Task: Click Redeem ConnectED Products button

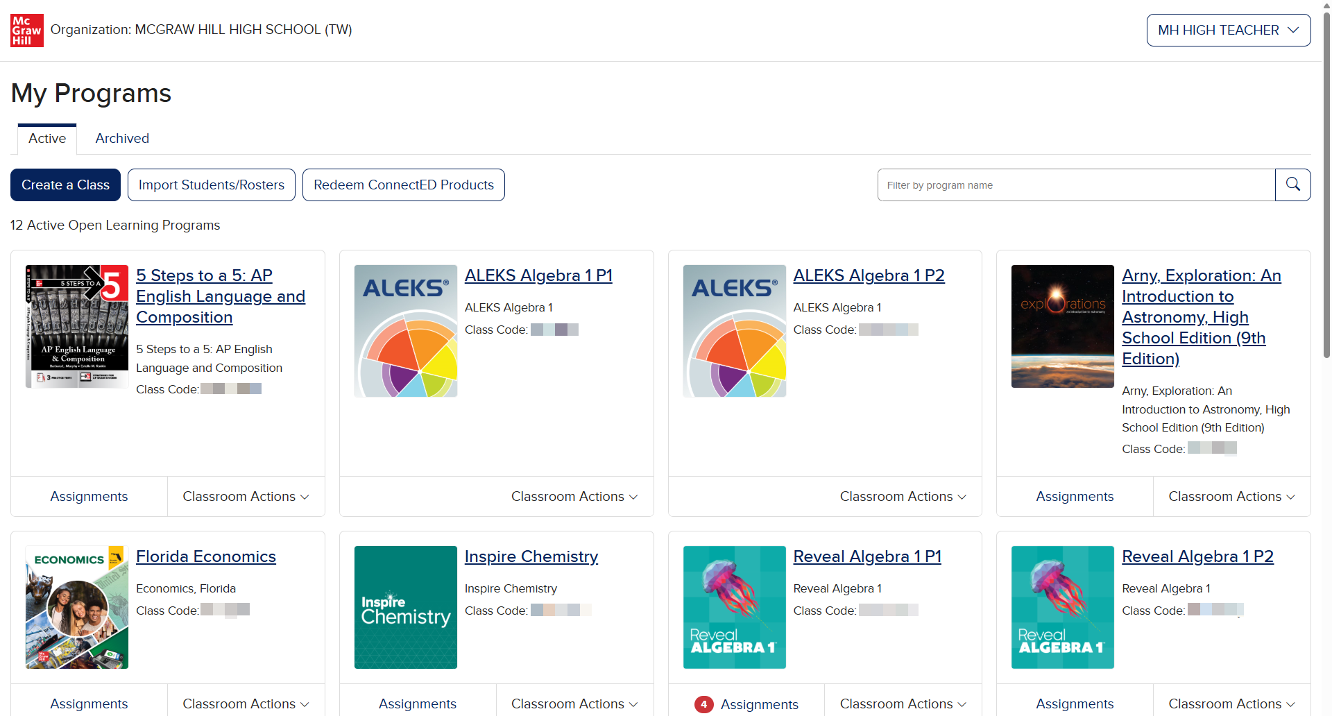Action: click(404, 185)
